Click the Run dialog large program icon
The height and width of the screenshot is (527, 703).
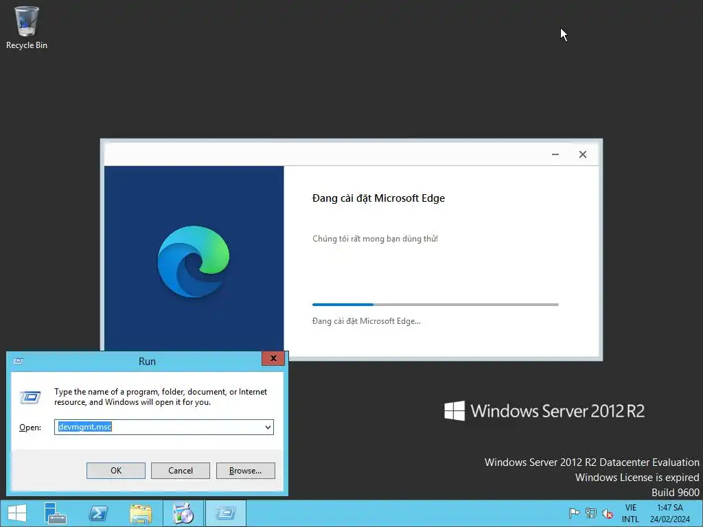click(x=30, y=397)
